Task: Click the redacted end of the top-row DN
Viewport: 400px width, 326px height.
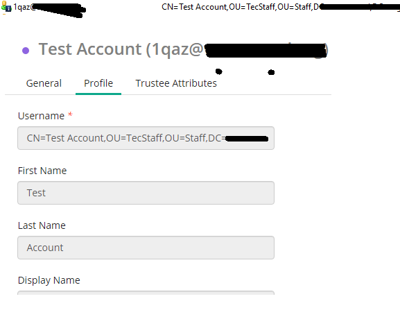Action: pyautogui.click(x=359, y=7)
